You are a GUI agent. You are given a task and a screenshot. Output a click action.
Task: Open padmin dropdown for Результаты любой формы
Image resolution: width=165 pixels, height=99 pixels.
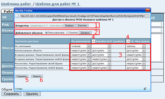(x=101, y=68)
